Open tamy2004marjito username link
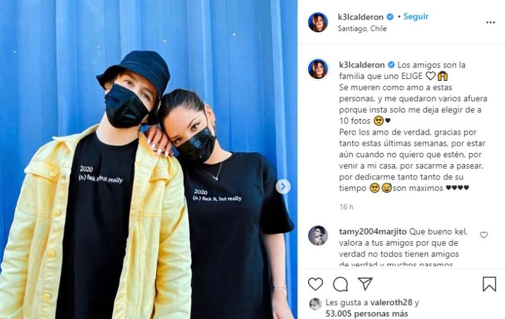 (372, 232)
